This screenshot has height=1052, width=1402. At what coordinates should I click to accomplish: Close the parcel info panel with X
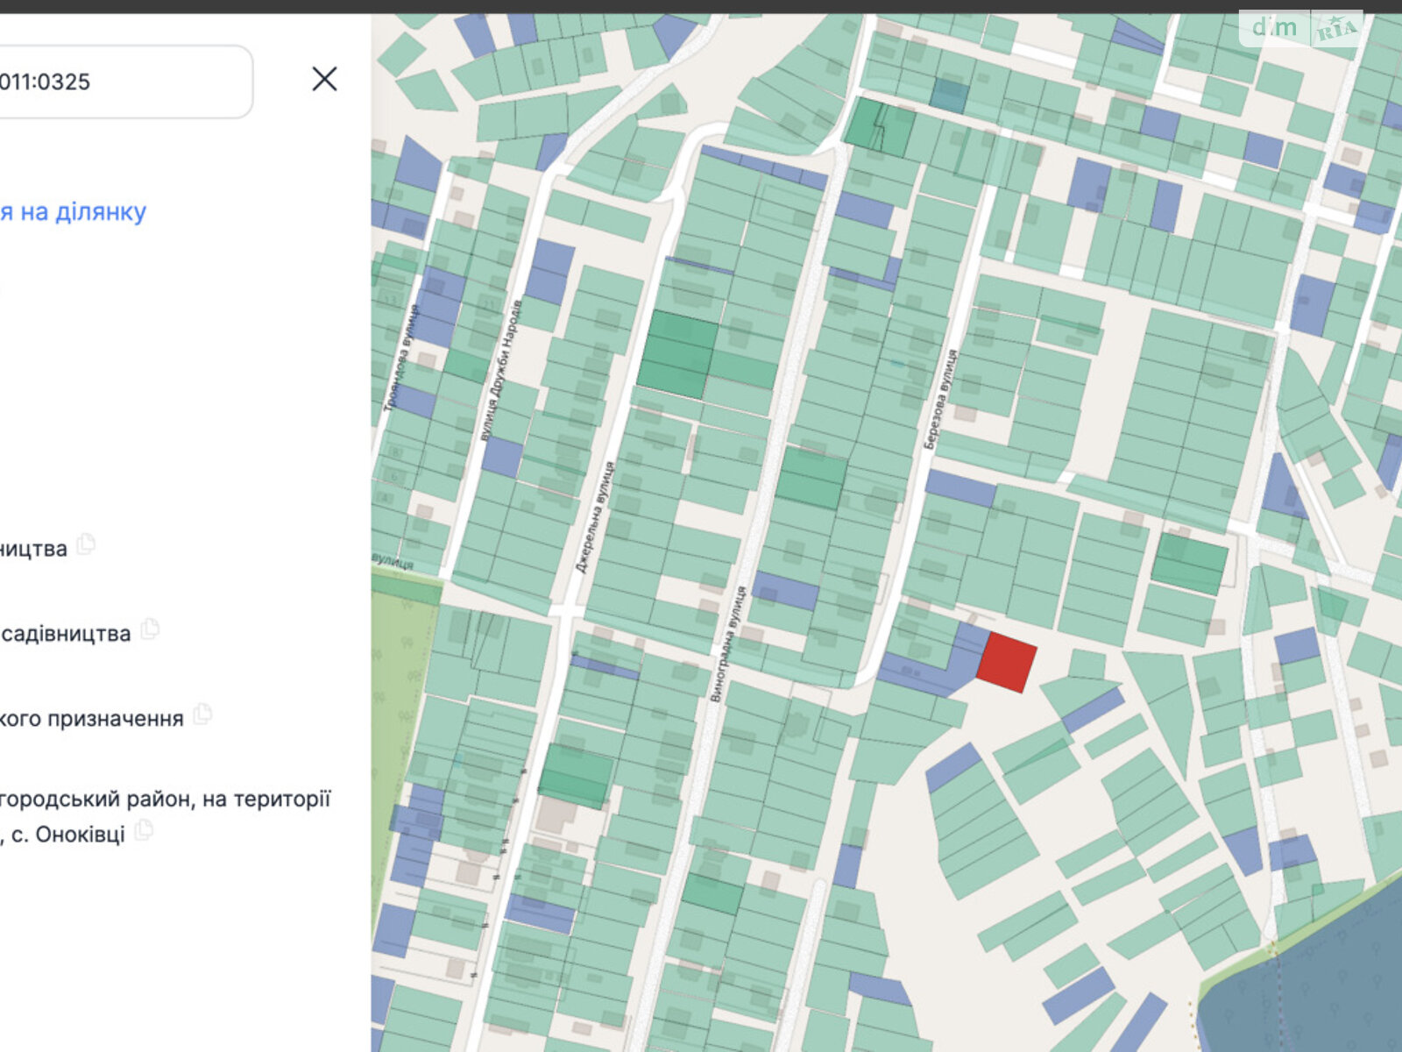(324, 79)
